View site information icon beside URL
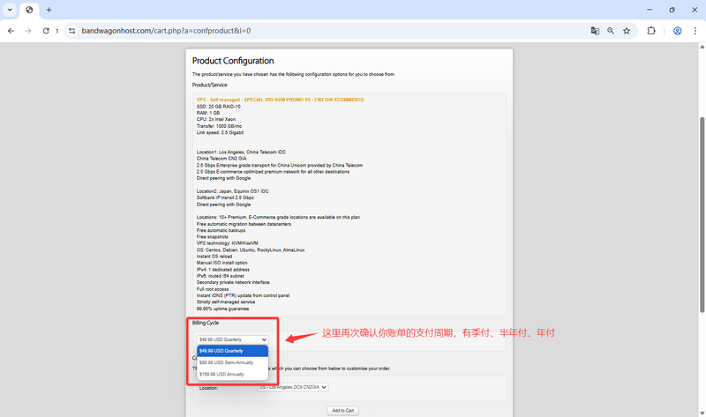This screenshot has width=706, height=417. 72,30
